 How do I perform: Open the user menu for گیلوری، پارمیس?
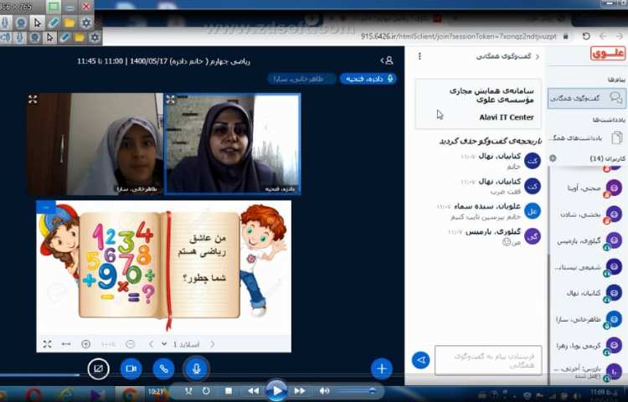(589, 241)
